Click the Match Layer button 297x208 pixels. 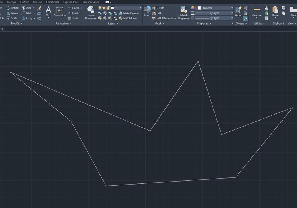pos(128,18)
